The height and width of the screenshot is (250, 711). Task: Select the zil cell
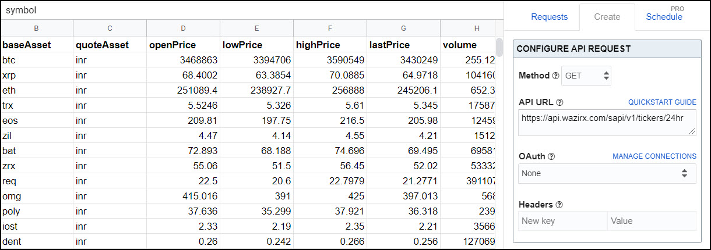(37, 135)
